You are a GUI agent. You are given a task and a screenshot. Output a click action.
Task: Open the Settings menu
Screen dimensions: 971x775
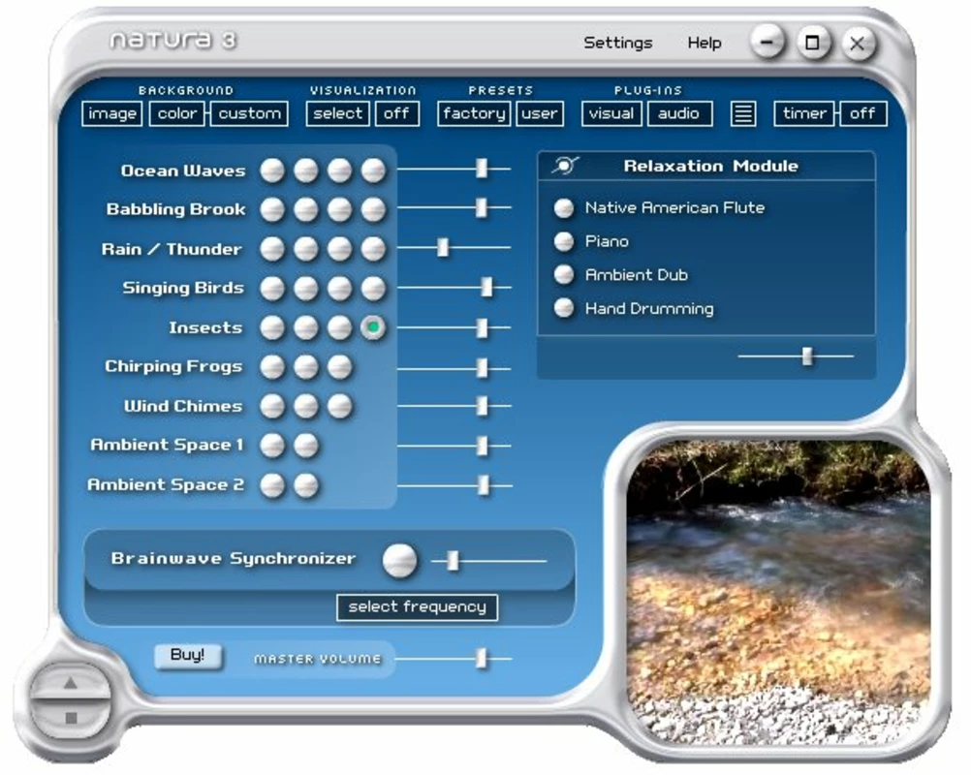[617, 43]
